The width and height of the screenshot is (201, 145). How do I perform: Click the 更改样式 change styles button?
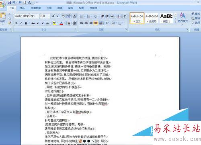(183, 18)
